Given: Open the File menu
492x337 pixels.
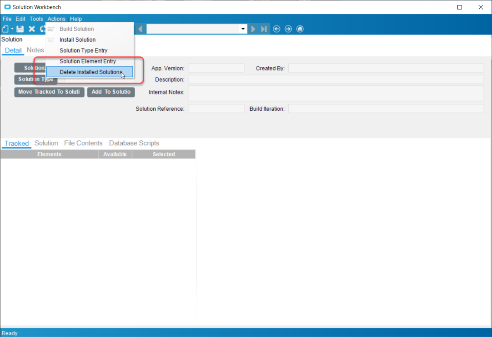Looking at the screenshot, I should click(x=7, y=19).
